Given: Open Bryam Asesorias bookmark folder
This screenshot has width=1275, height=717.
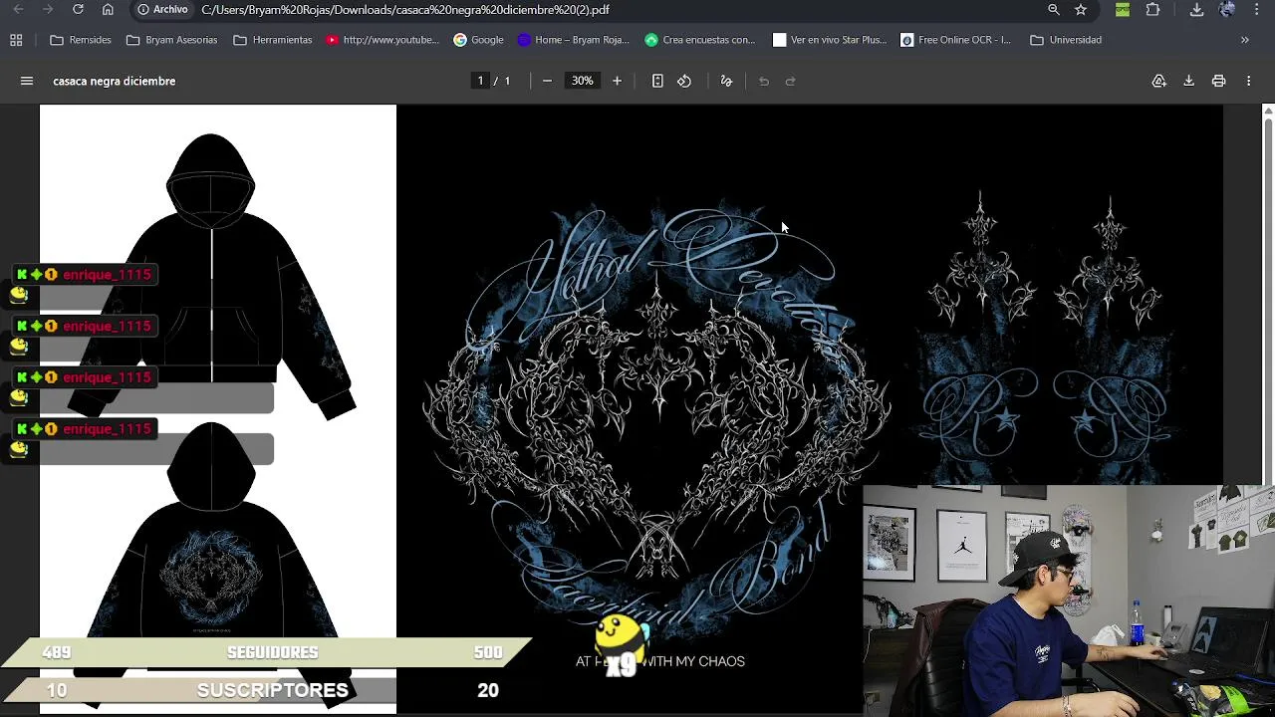Looking at the screenshot, I should [171, 40].
